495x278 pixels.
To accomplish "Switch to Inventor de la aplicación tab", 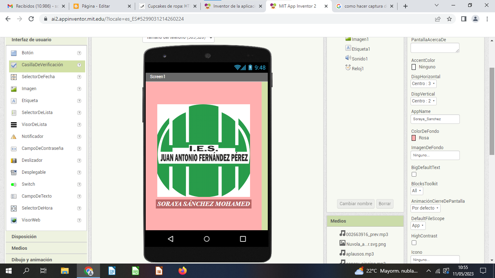I will coord(233,6).
